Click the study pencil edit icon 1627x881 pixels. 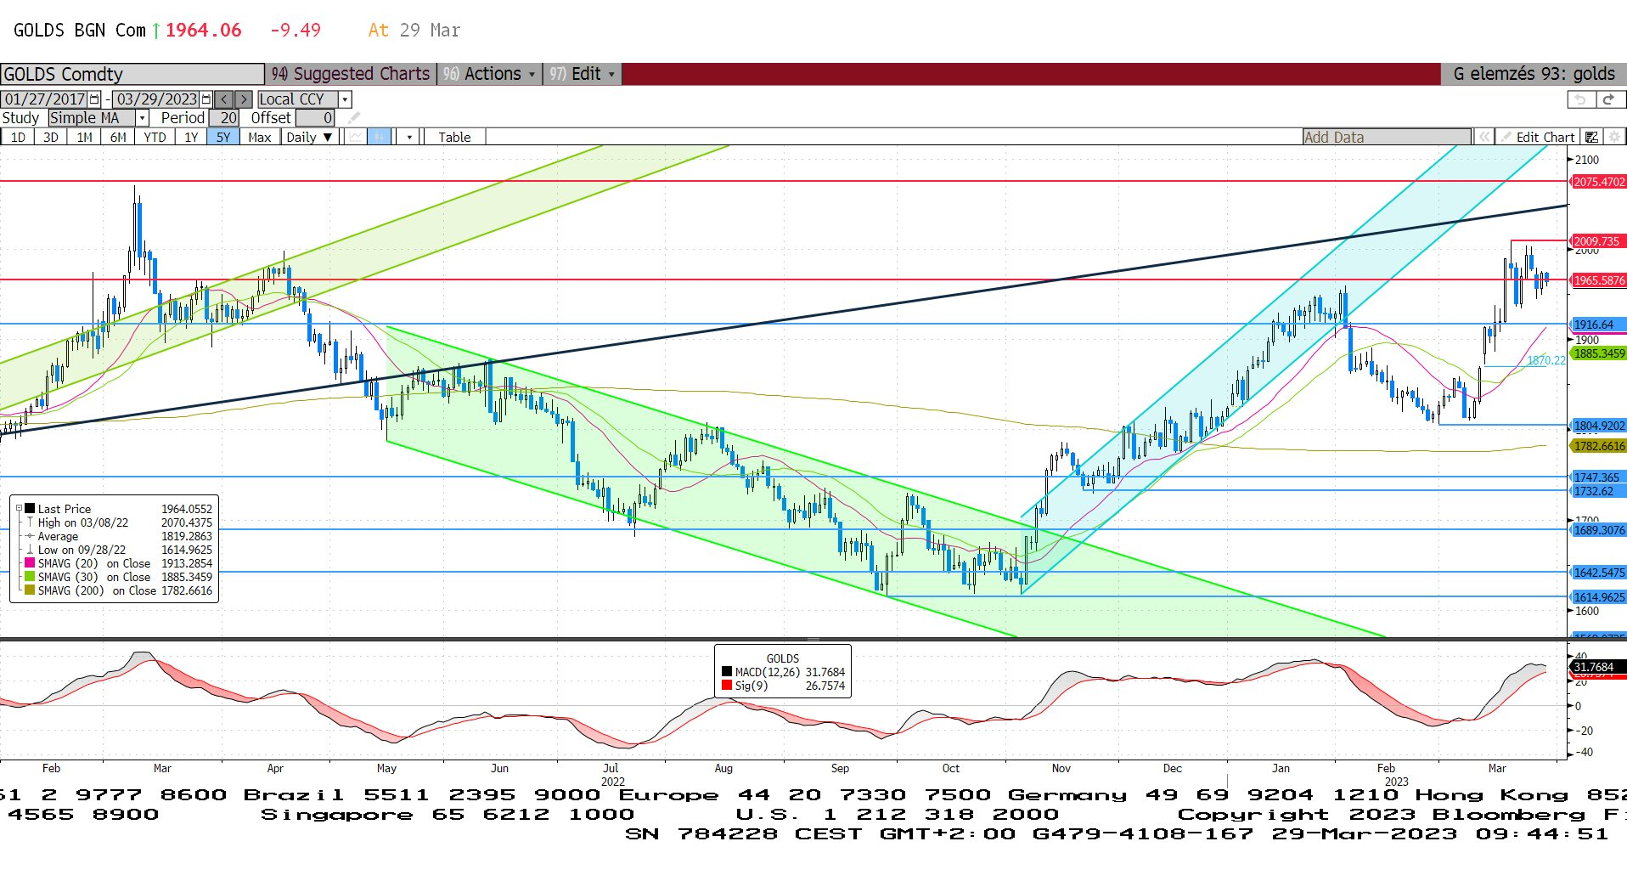coord(354,118)
